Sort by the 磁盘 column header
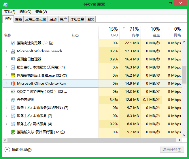Viewport: 189px width, 159px height. [151, 33]
